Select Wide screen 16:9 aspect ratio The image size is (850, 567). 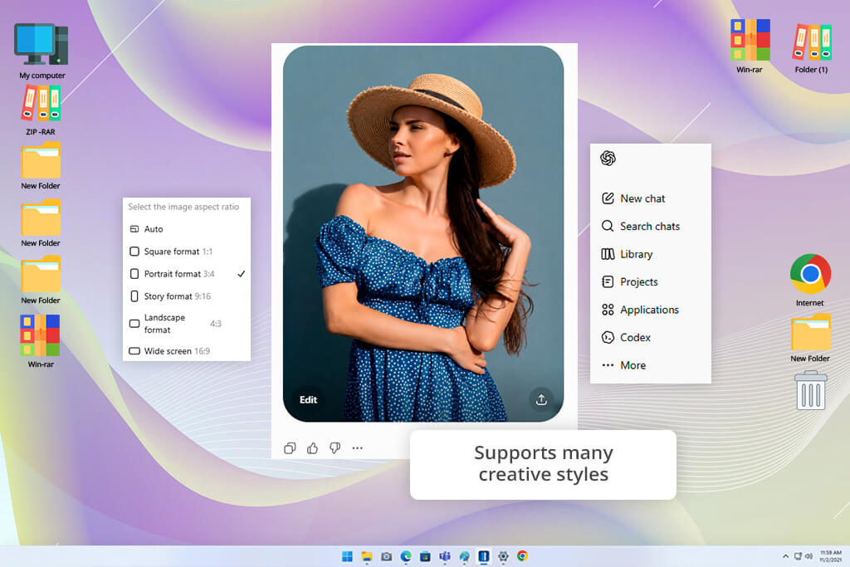187,350
